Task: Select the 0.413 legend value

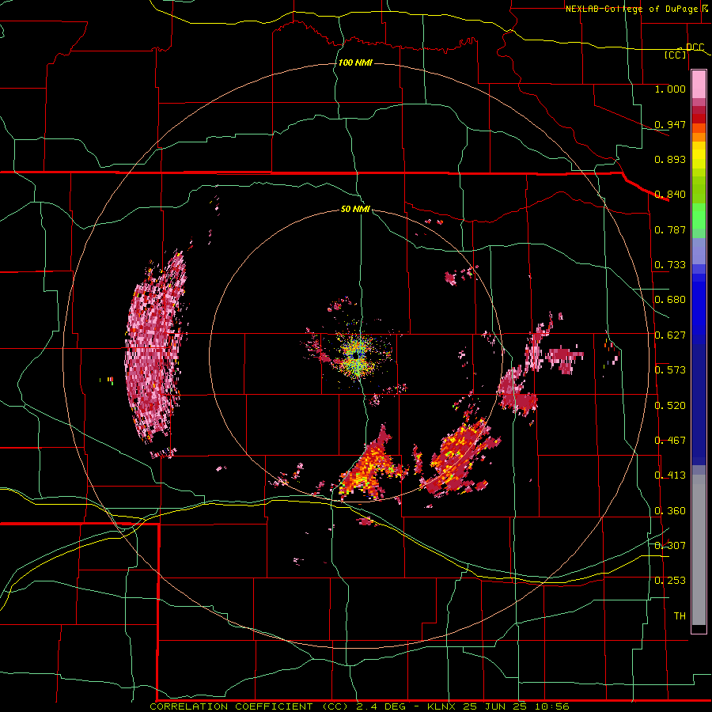Action: (670, 475)
